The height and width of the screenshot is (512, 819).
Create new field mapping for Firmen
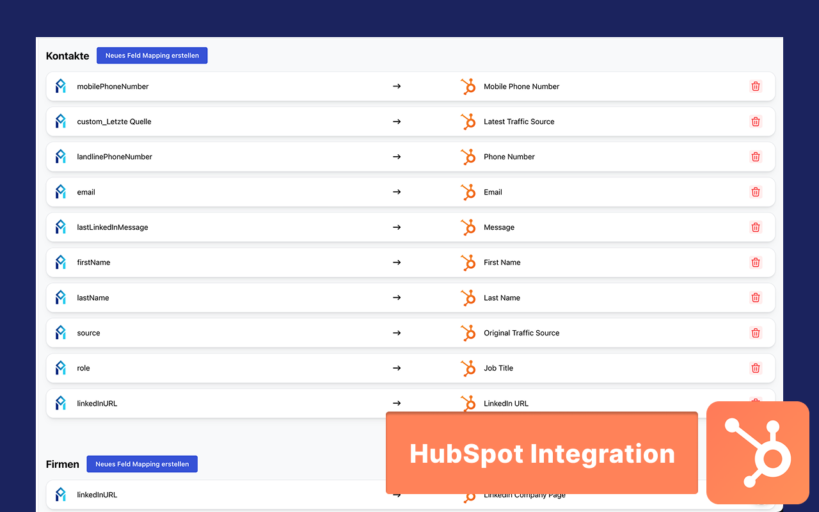(x=142, y=464)
